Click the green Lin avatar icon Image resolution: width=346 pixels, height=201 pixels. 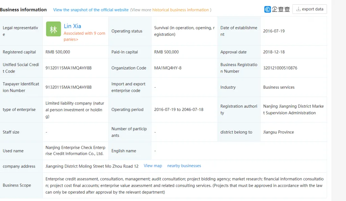pos(53,29)
